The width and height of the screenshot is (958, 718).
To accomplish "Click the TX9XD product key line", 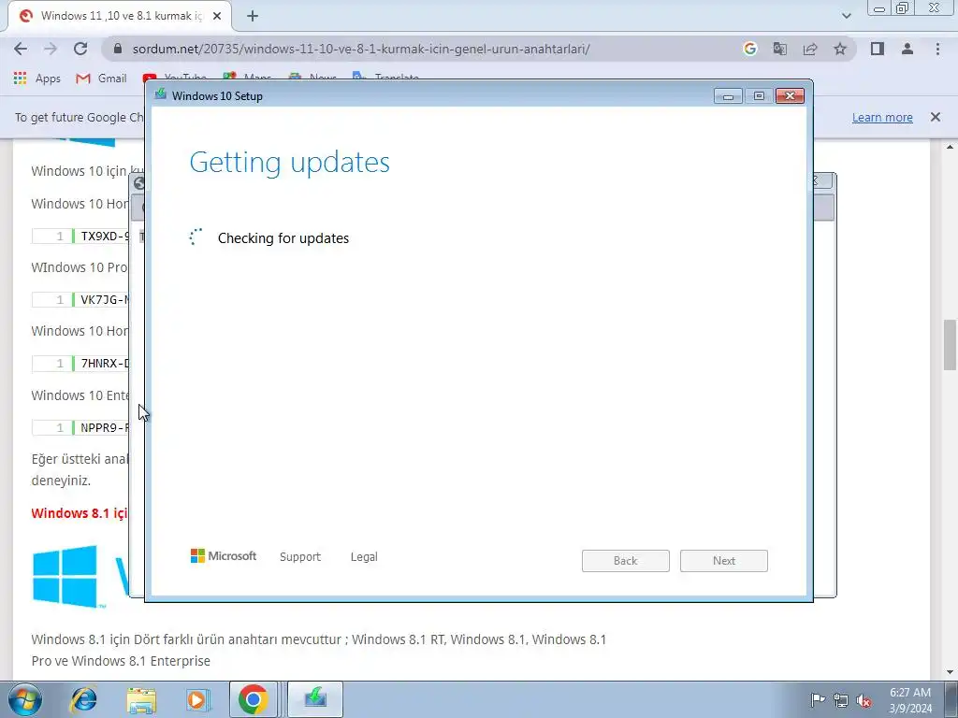I will click(80, 236).
